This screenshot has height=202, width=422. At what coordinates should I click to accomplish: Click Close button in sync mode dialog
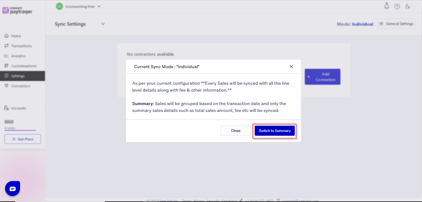(236, 131)
